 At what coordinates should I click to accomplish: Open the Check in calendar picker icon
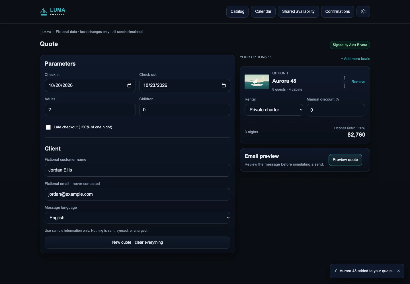129,85
